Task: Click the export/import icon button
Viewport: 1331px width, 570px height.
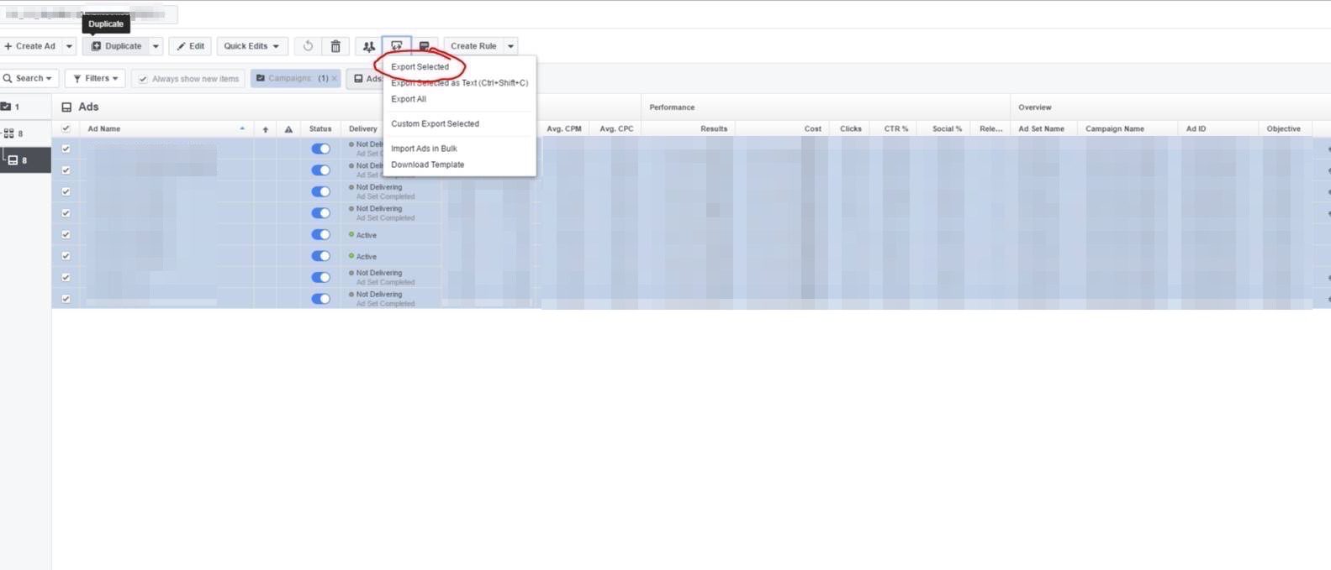Action: tap(397, 46)
